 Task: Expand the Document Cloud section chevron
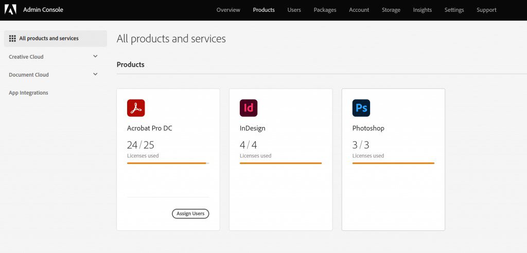pos(95,75)
